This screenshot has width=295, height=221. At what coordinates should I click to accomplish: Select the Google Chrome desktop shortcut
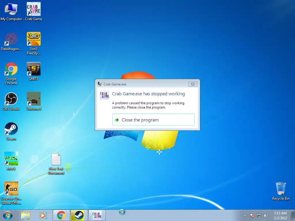(11, 74)
